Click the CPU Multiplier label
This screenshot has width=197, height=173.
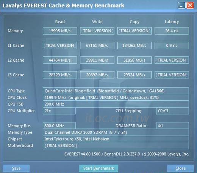(21, 111)
